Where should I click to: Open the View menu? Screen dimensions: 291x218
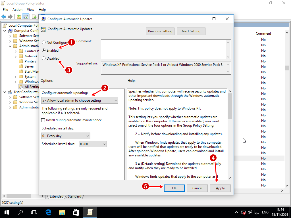pyautogui.click(x=30, y=10)
